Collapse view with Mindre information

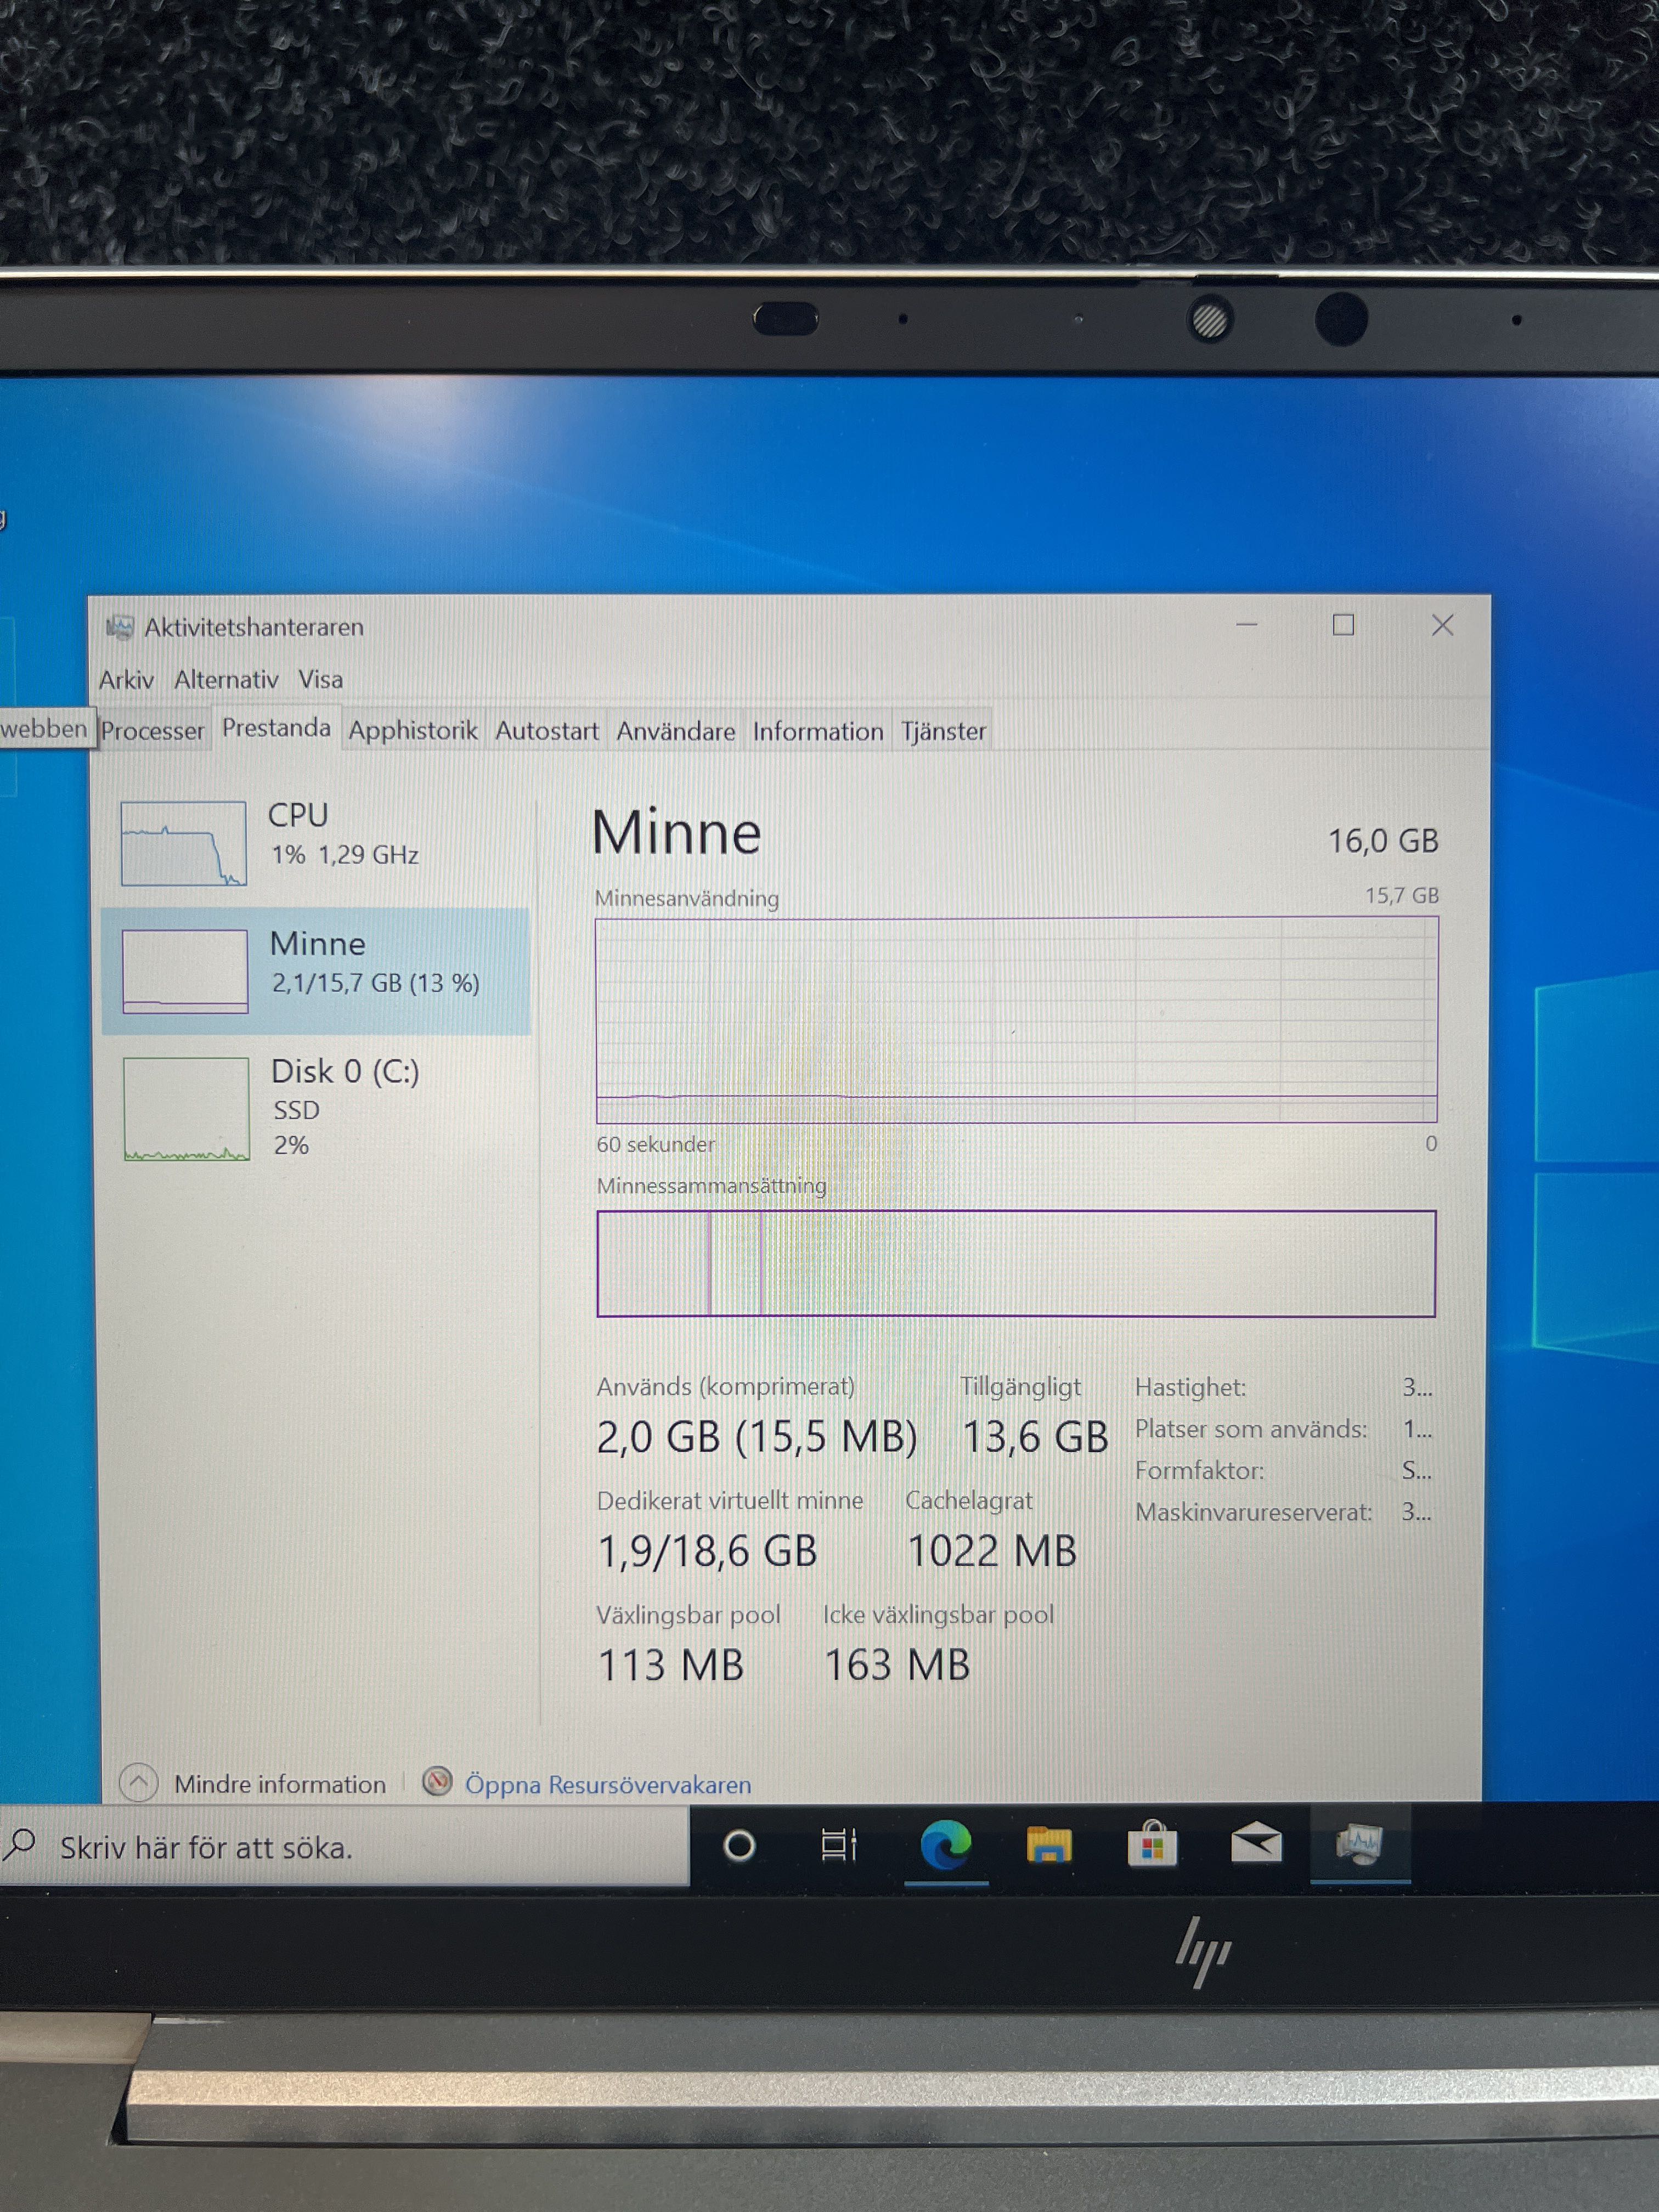click(279, 1785)
